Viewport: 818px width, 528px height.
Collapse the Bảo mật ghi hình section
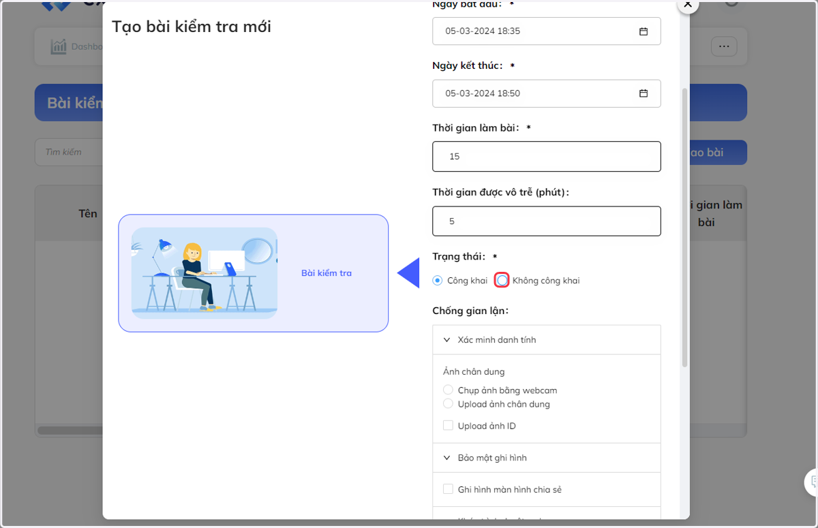(547, 458)
